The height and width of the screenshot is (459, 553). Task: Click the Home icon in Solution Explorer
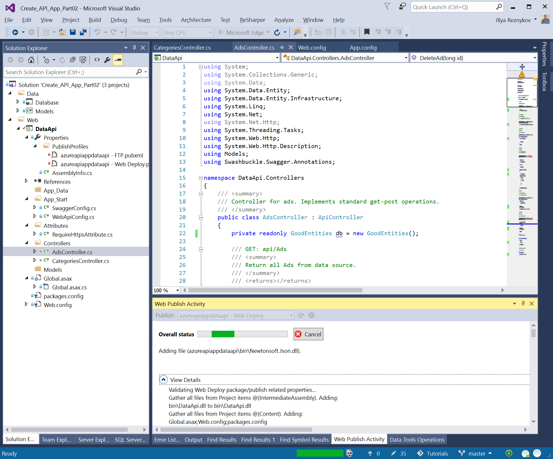pos(31,60)
